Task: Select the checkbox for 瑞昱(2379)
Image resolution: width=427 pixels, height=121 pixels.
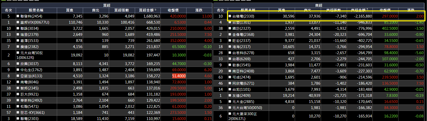Action: (x=18, y=34)
